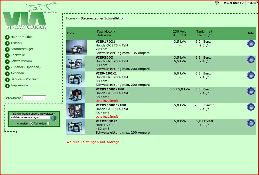Open the Stromerzeuger menu entry
The width and height of the screenshot is (259, 175).
22,49
